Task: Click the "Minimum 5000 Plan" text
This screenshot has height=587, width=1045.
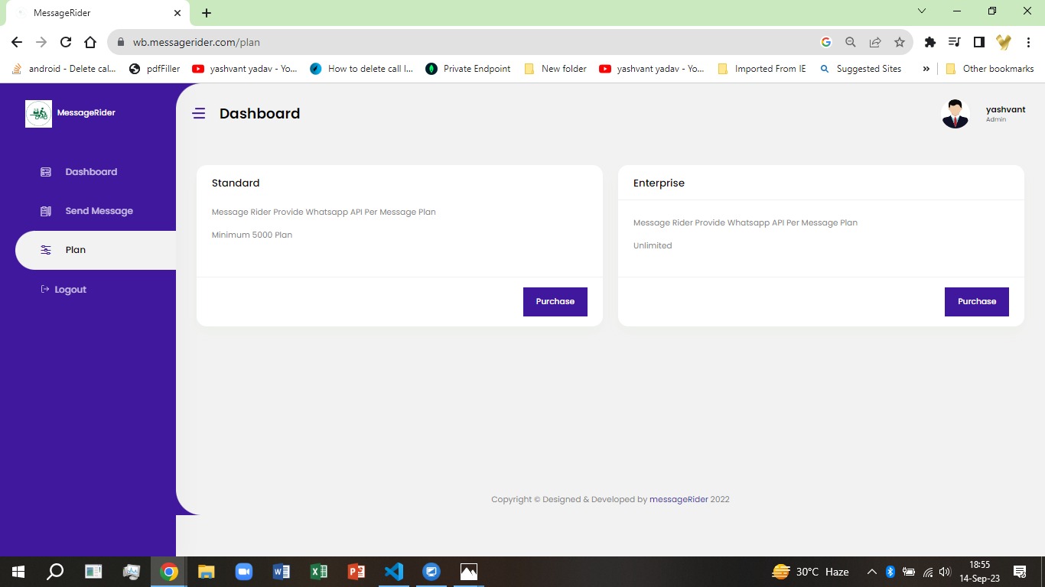Action: pos(252,235)
